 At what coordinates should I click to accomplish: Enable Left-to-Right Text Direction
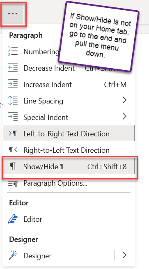tap(69, 133)
